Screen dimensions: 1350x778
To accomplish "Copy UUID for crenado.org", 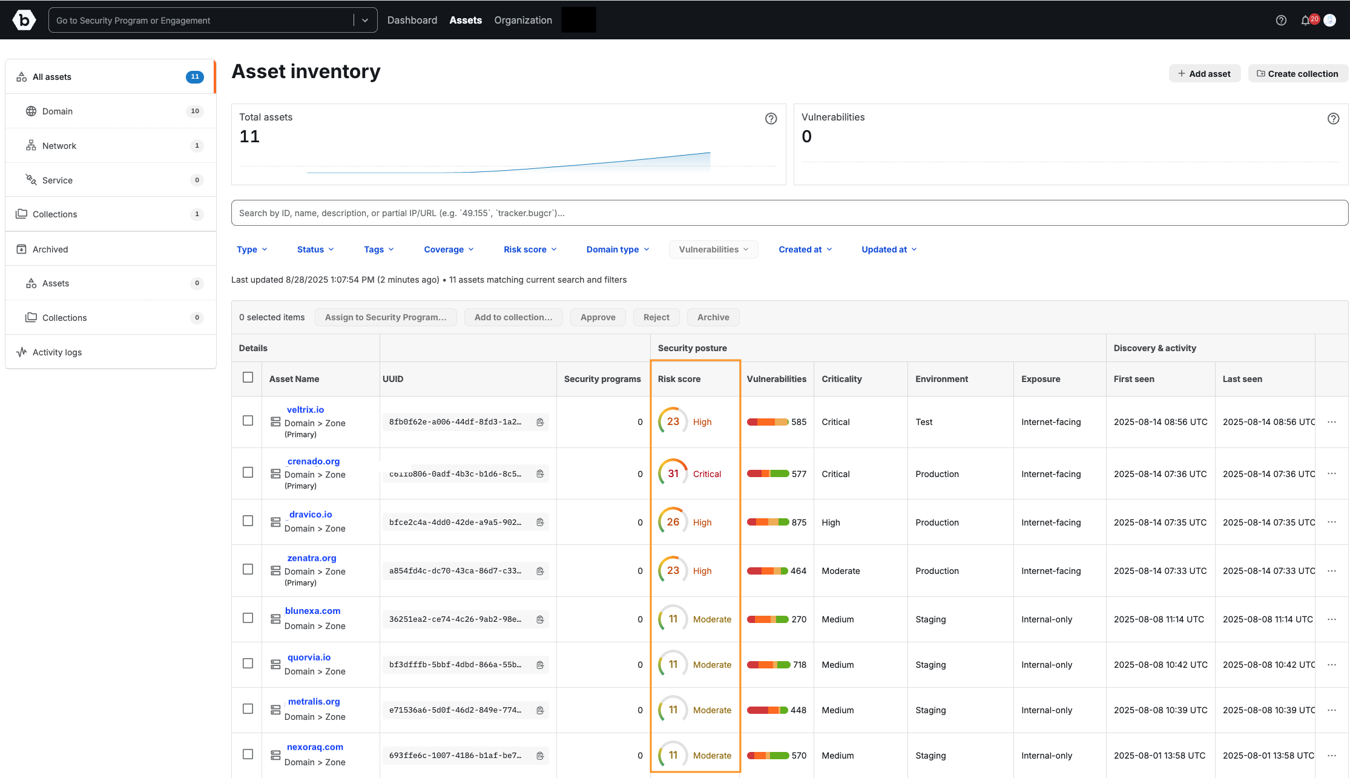I will coord(540,473).
